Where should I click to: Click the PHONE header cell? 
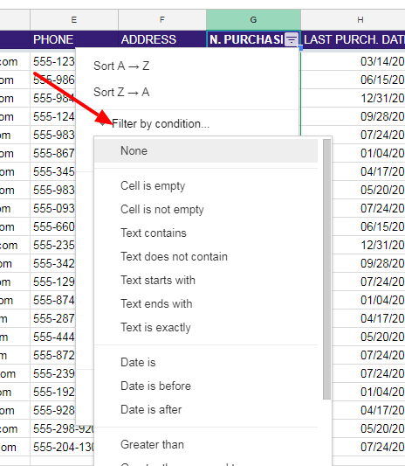(74, 39)
